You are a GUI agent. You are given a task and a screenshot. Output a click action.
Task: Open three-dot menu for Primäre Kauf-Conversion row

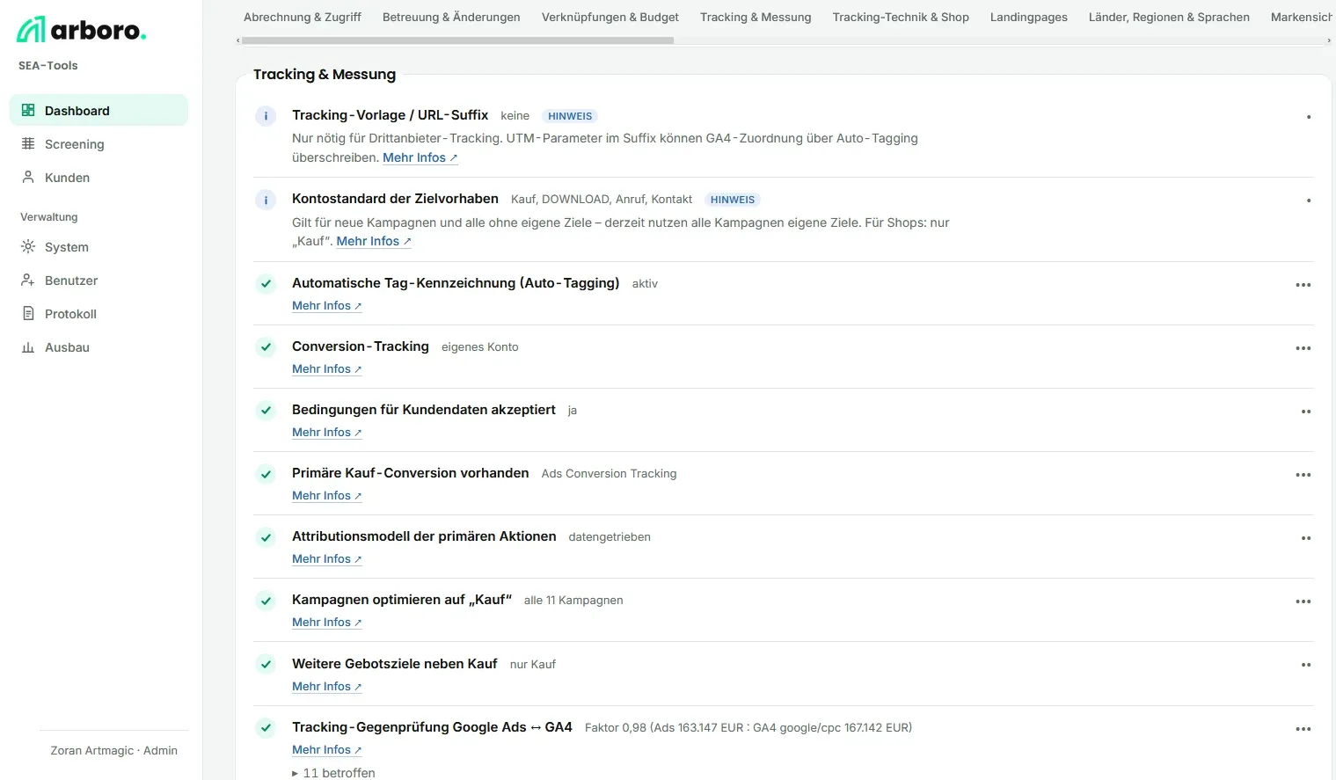pos(1303,475)
